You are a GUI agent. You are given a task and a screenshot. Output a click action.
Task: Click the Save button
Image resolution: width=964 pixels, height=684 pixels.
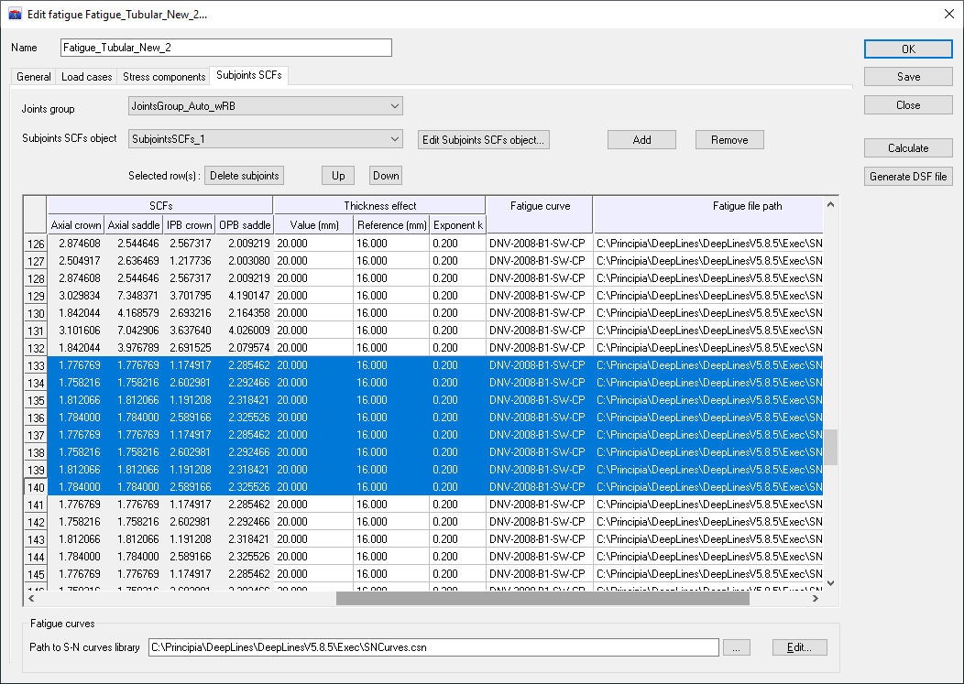click(907, 77)
